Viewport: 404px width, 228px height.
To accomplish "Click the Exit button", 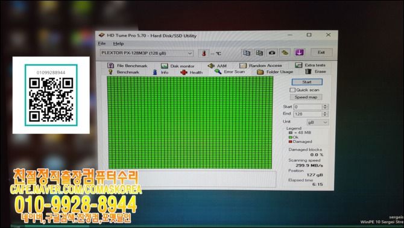I will tap(321, 52).
